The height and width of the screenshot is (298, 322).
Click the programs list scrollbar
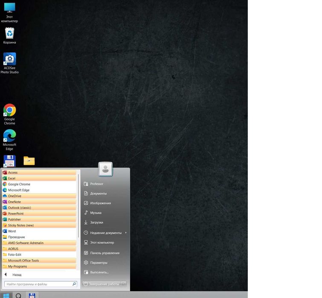click(x=78, y=206)
